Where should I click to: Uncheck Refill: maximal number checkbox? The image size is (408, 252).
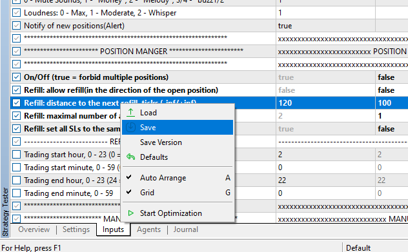pyautogui.click(x=16, y=116)
